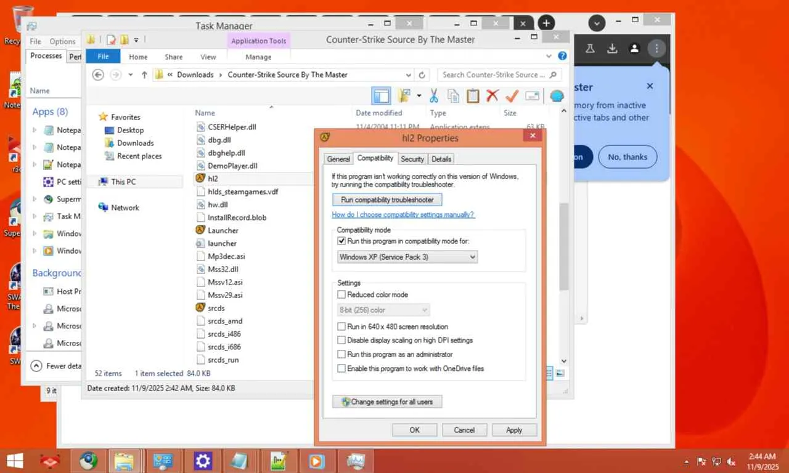The width and height of the screenshot is (789, 473).
Task: Click the browser labs flask icon
Action: point(590,49)
